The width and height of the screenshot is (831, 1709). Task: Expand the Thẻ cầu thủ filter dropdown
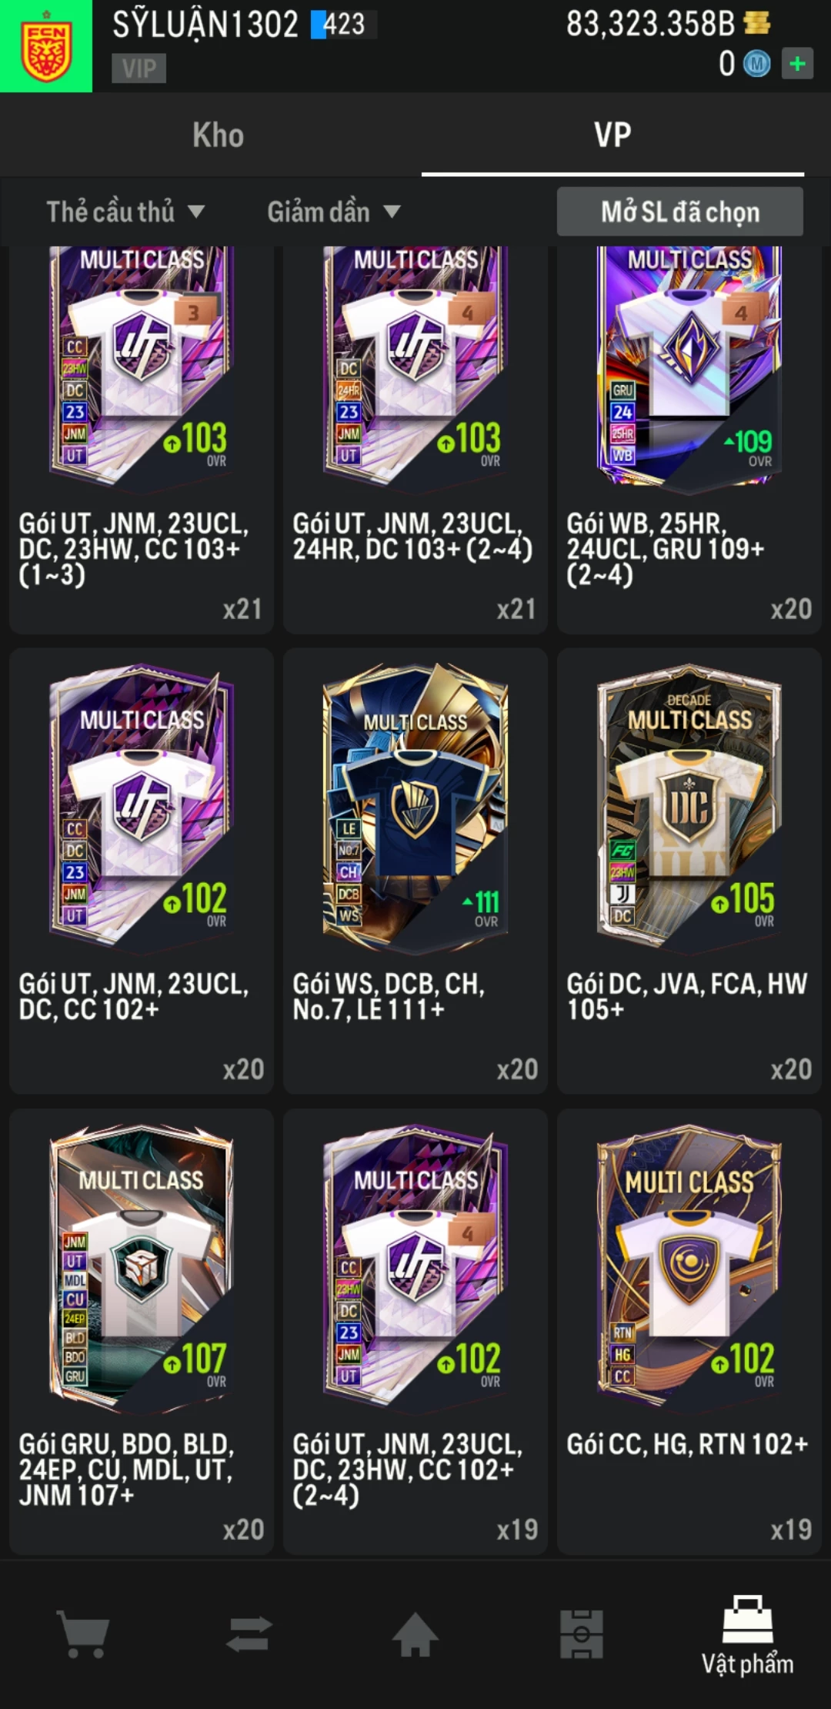tap(125, 212)
